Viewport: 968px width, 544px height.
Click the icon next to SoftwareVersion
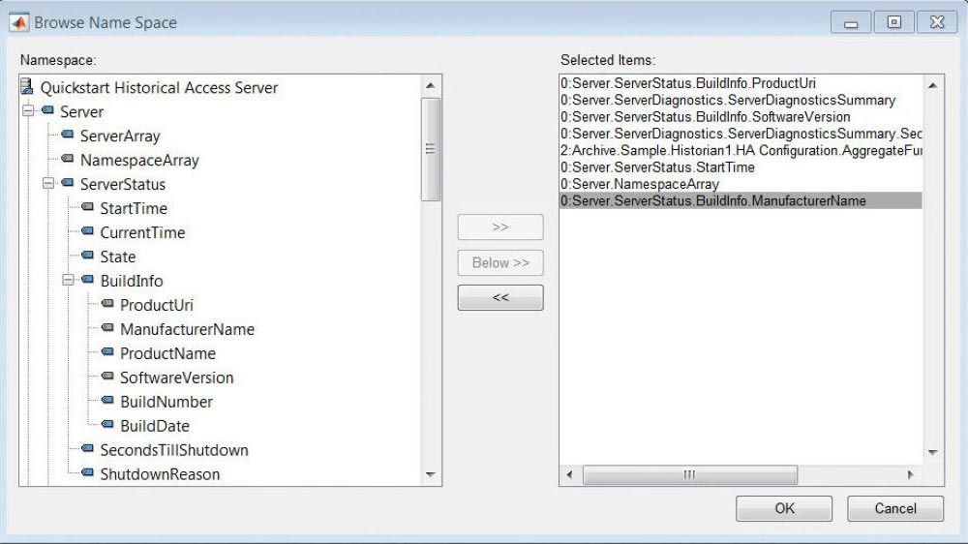pos(107,378)
